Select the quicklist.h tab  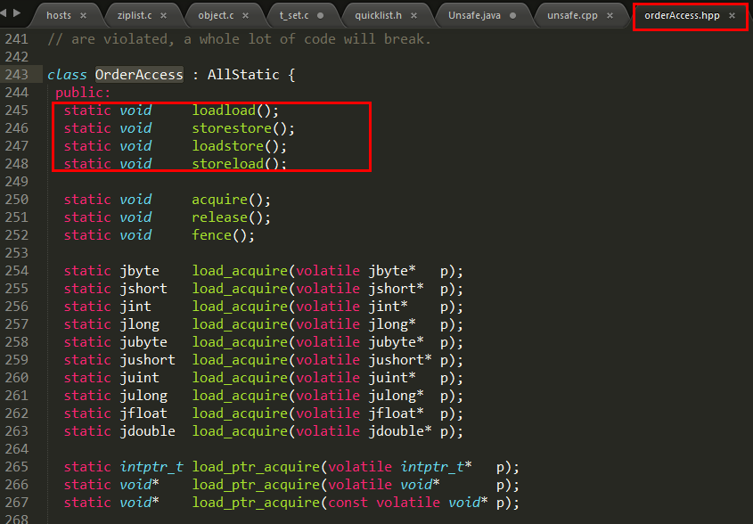(379, 15)
